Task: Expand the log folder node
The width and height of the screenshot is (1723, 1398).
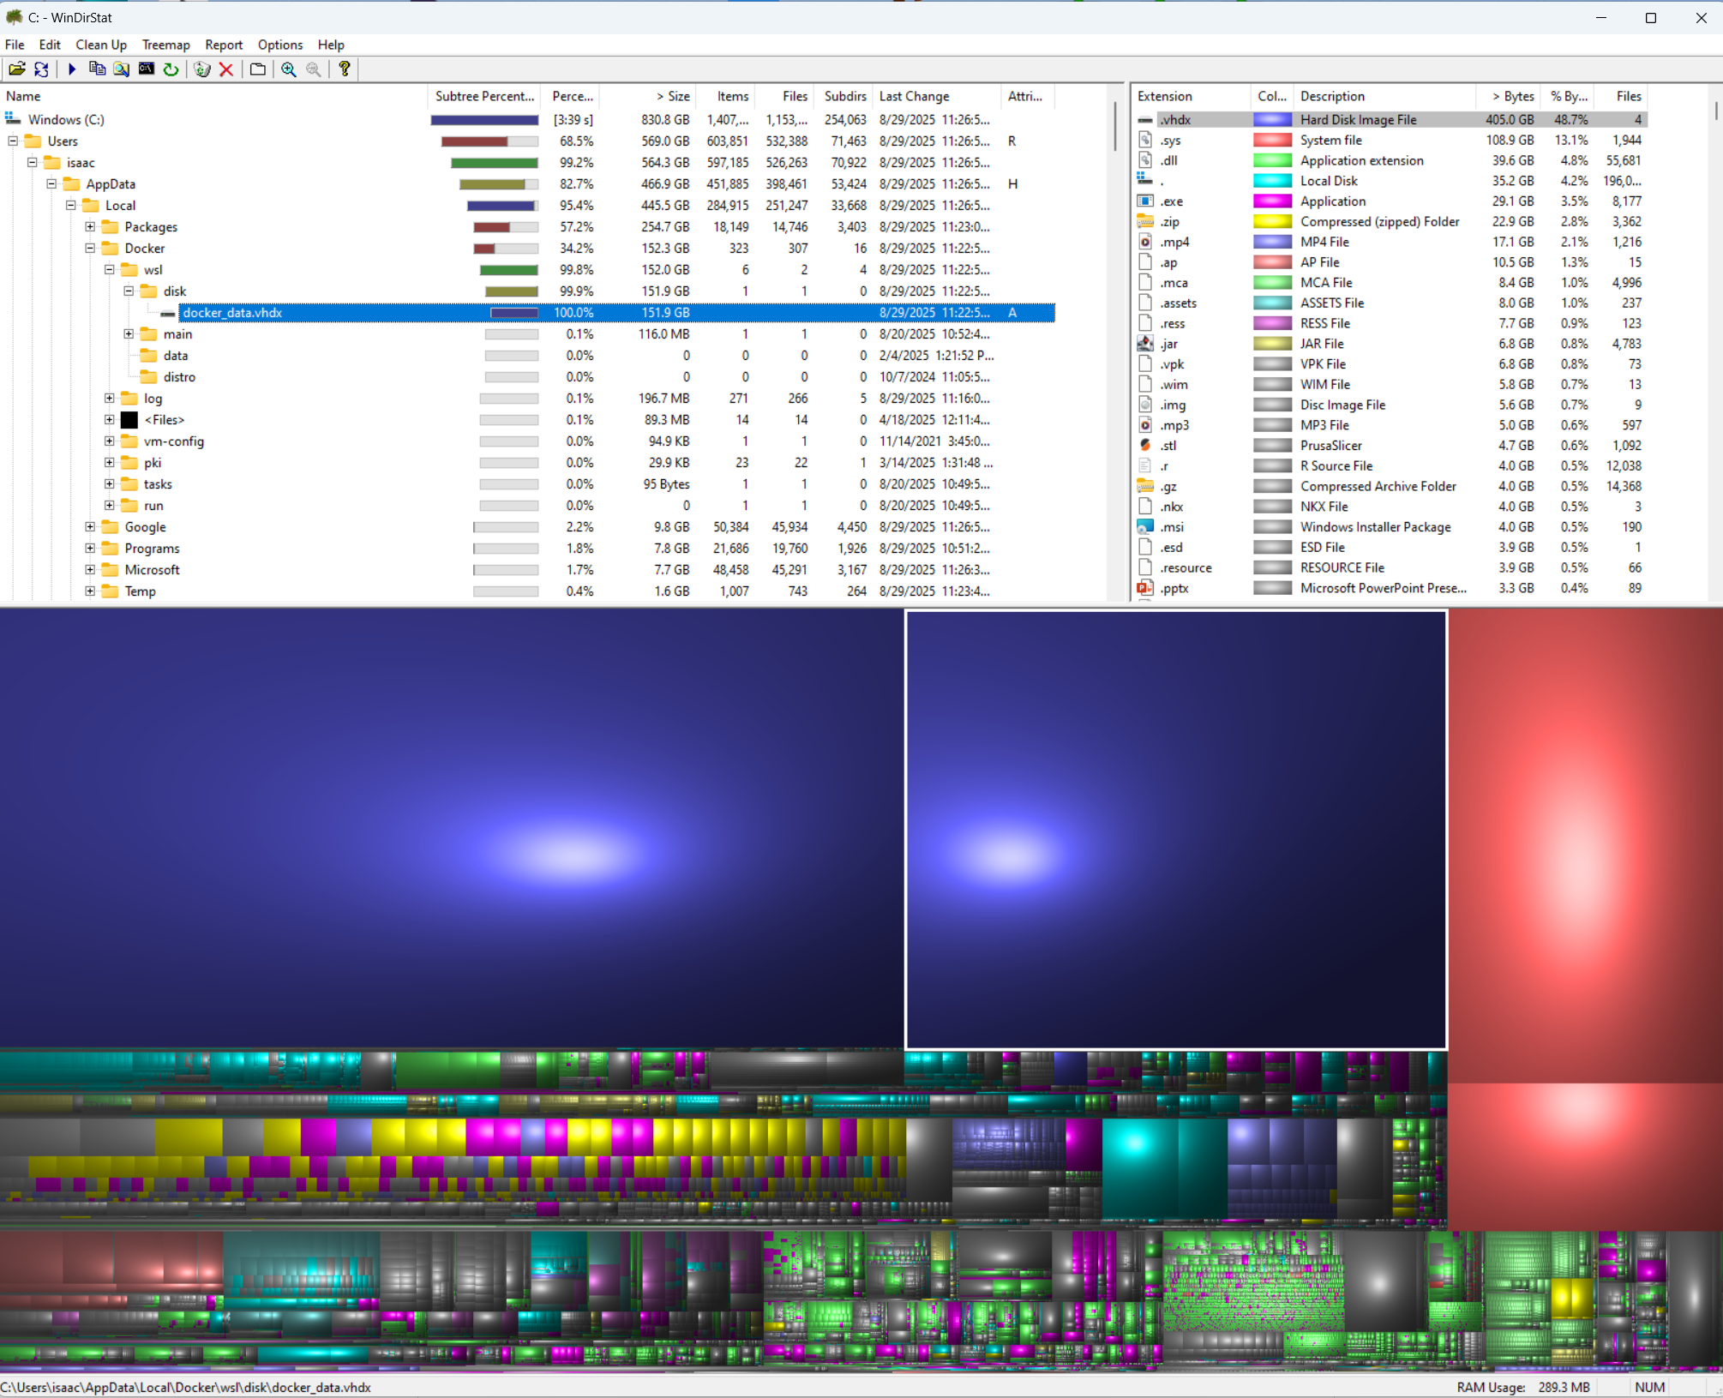Action: (110, 399)
